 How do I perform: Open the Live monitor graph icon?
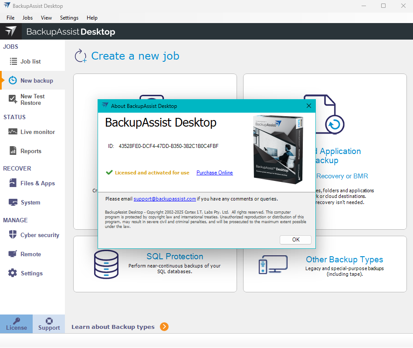(13, 131)
